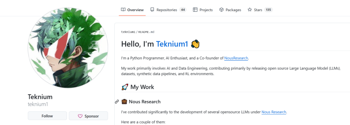350x125 pixels.
Task: Click the blue Teknium1 heading link
Action: pos(172,44)
